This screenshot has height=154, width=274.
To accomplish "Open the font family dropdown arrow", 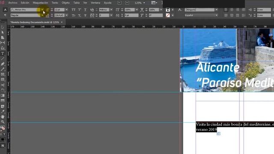I will point(42,10).
